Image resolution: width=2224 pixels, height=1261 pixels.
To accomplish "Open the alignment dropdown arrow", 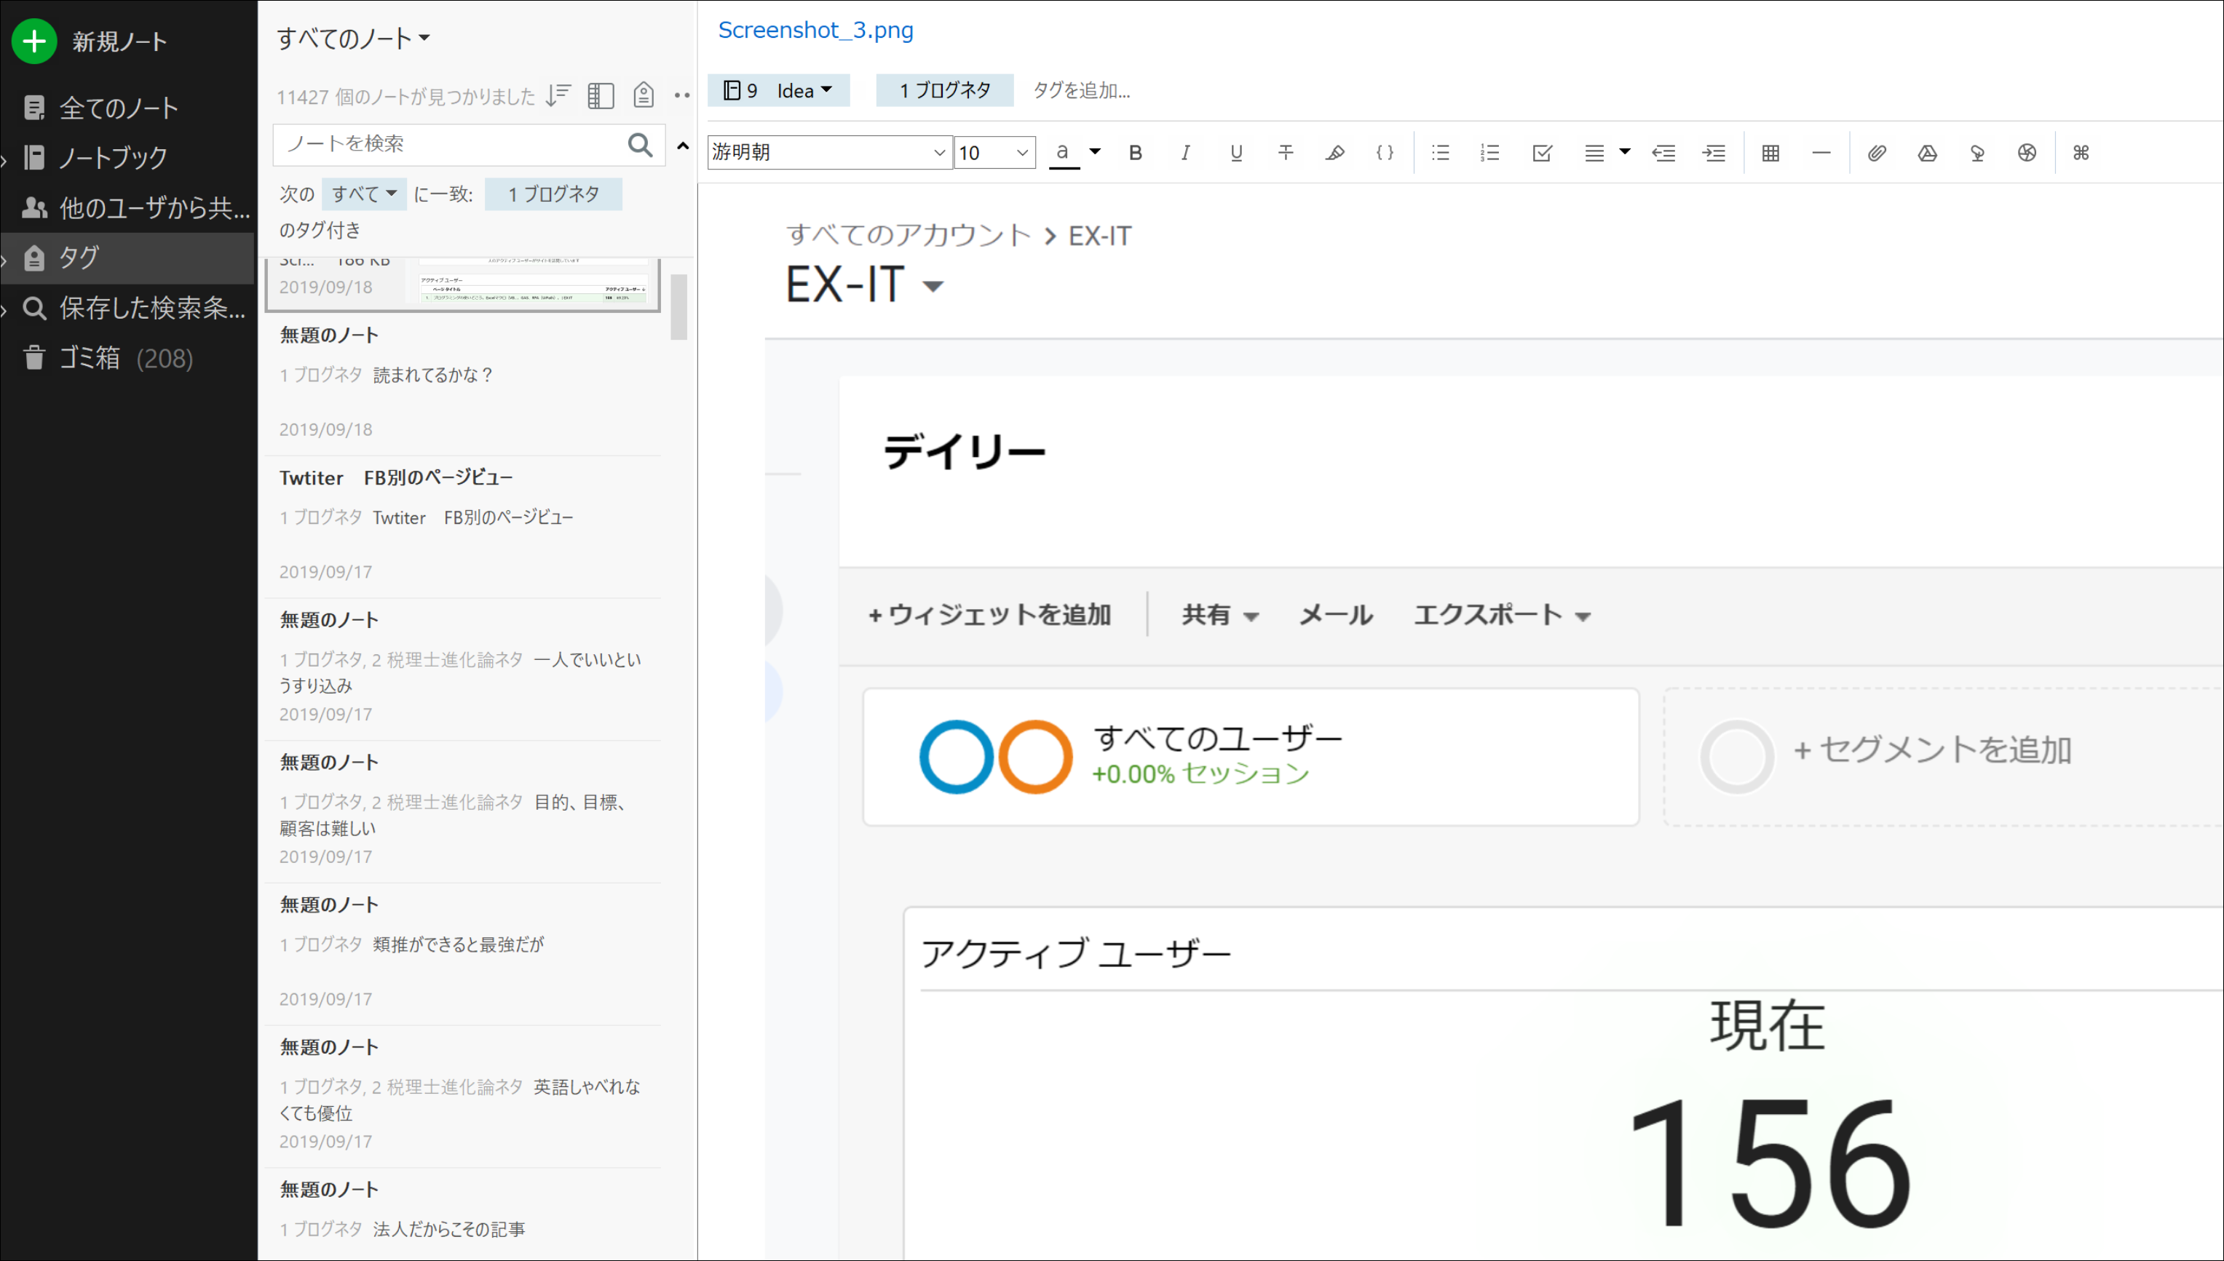I will point(1626,151).
